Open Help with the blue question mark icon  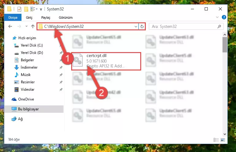pyautogui.click(x=224, y=17)
